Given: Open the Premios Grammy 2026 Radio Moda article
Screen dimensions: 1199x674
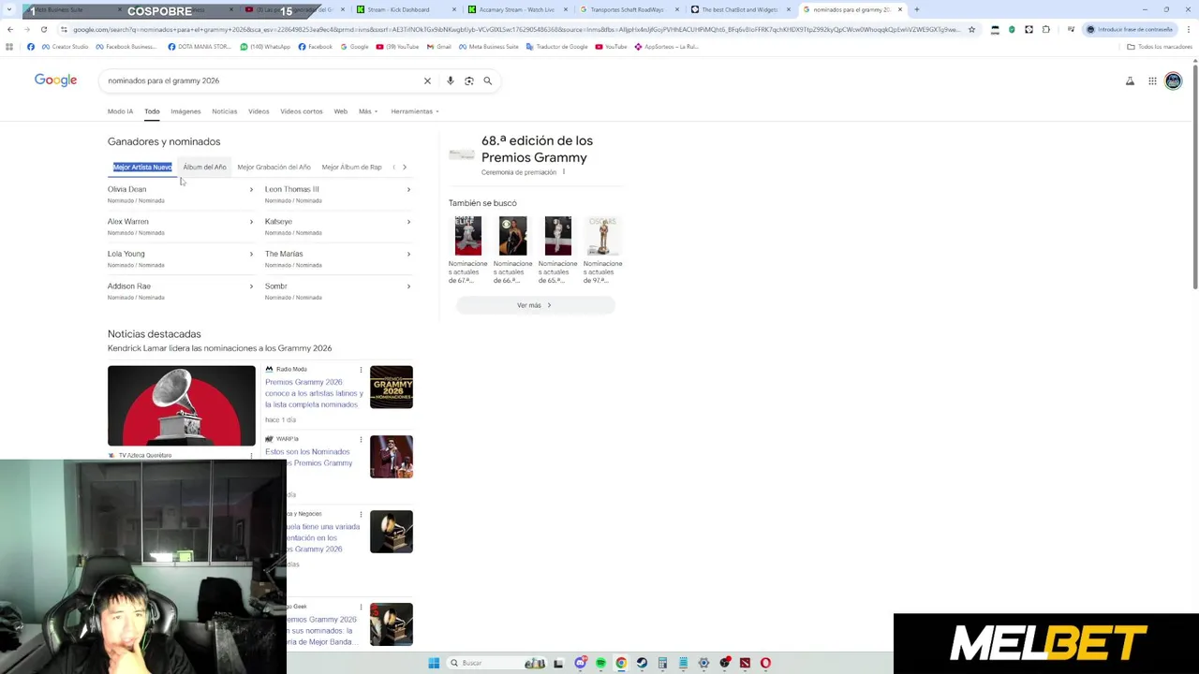Looking at the screenshot, I should pos(314,393).
